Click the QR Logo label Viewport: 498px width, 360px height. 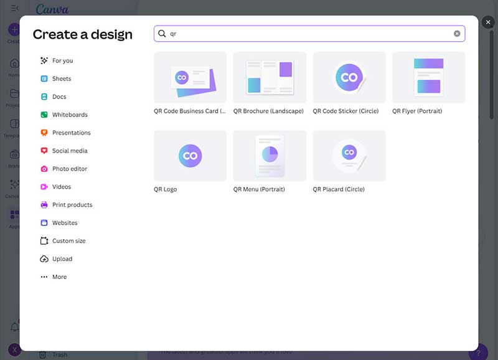pyautogui.click(x=166, y=189)
